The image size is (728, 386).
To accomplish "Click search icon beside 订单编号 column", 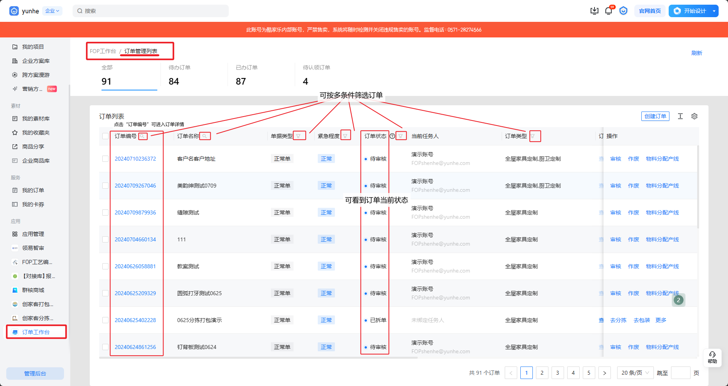I will (142, 136).
